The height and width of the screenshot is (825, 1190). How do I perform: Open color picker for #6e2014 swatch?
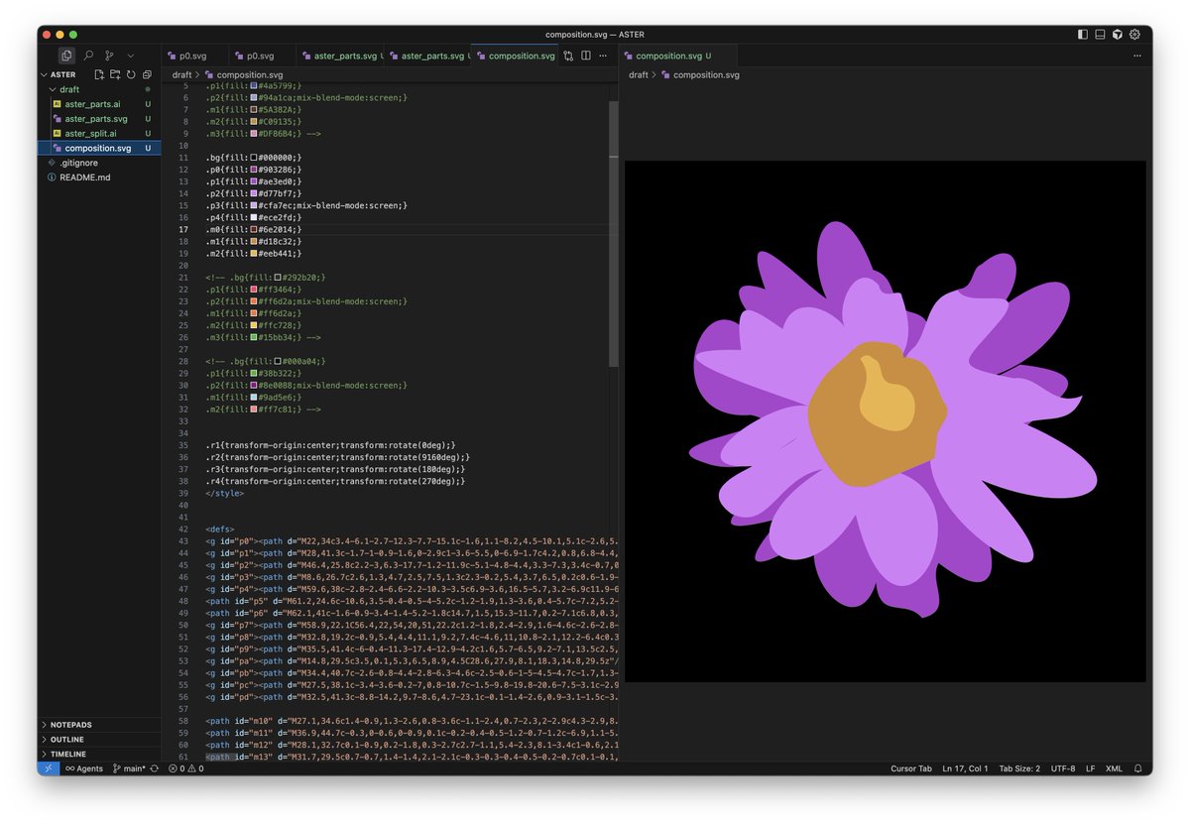(x=254, y=229)
